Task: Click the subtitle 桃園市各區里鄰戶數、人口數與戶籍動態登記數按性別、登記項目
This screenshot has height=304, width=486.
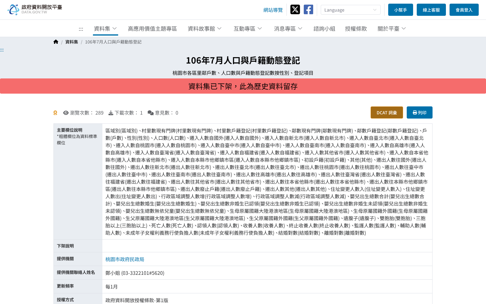Action: pos(243,73)
